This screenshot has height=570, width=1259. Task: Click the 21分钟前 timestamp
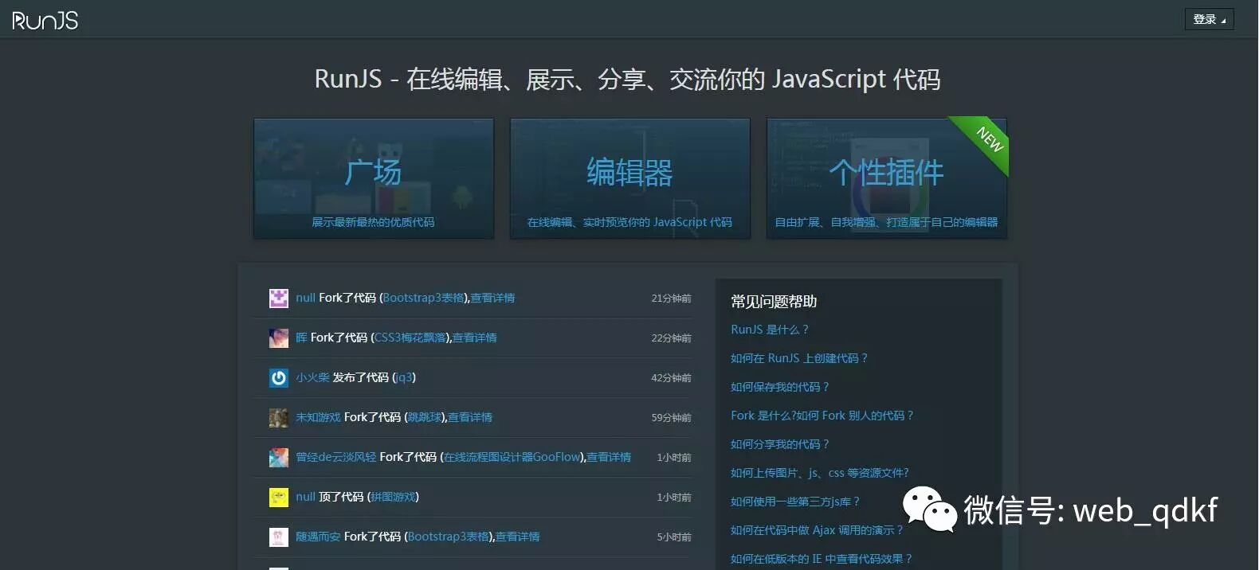click(x=671, y=299)
